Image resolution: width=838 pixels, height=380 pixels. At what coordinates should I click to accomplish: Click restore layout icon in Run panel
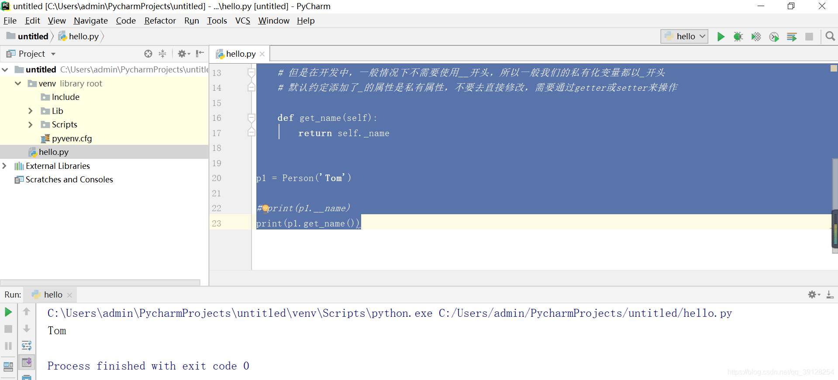(8, 366)
